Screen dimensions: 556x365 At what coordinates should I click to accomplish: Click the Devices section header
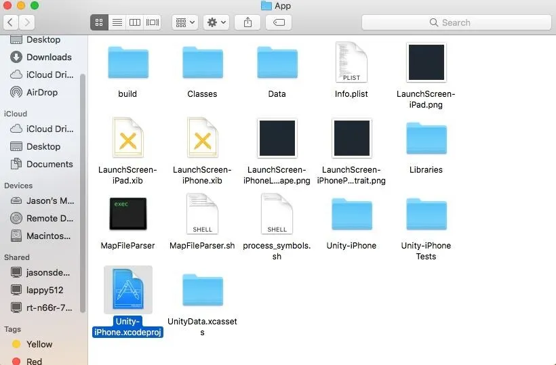[x=18, y=186]
